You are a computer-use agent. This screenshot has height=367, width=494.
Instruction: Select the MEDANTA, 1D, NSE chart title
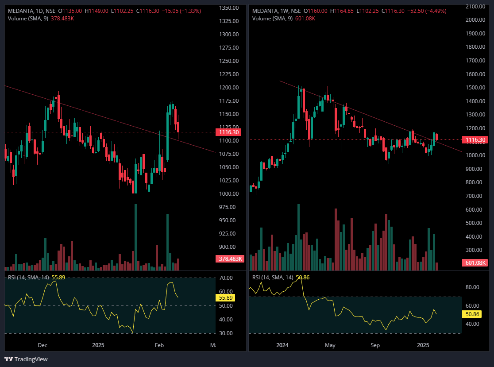coord(31,11)
